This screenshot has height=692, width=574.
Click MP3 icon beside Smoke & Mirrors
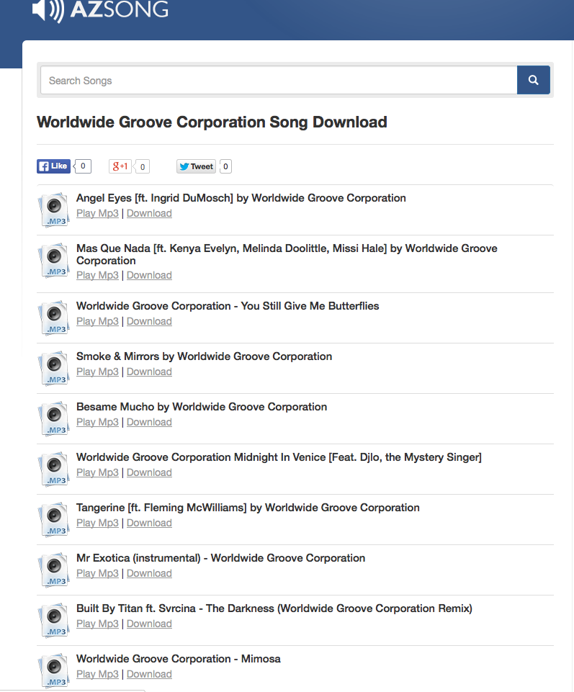pos(54,368)
